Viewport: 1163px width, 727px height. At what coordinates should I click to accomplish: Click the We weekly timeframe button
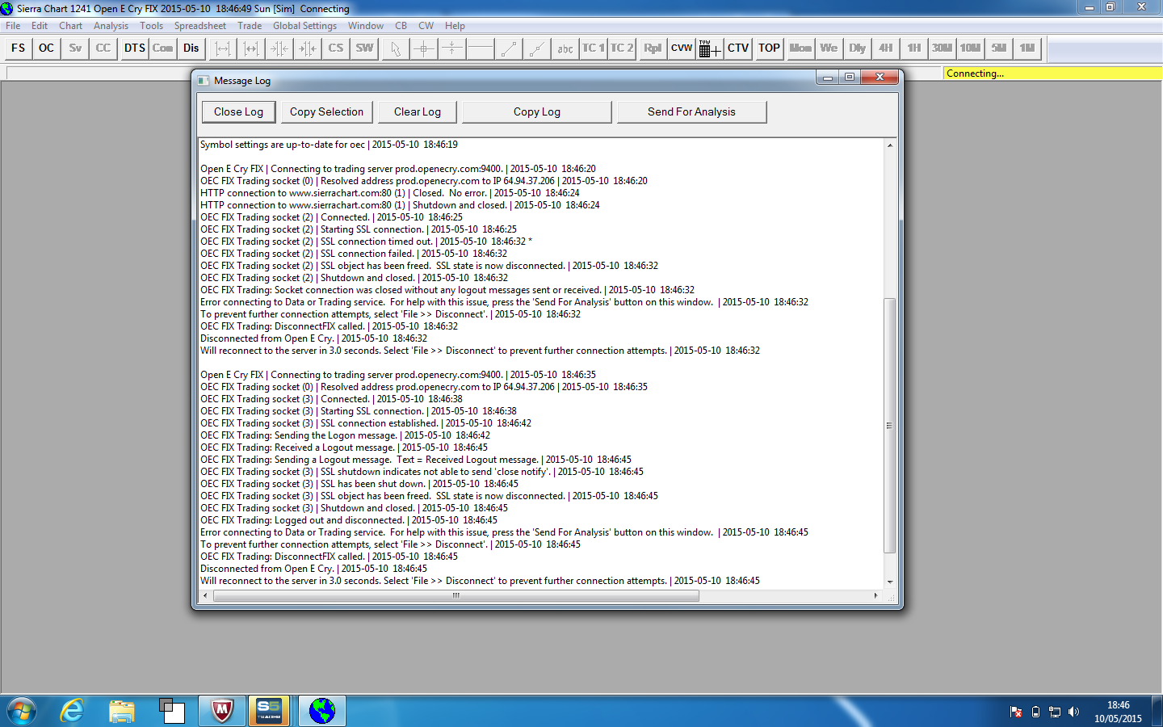coord(829,48)
